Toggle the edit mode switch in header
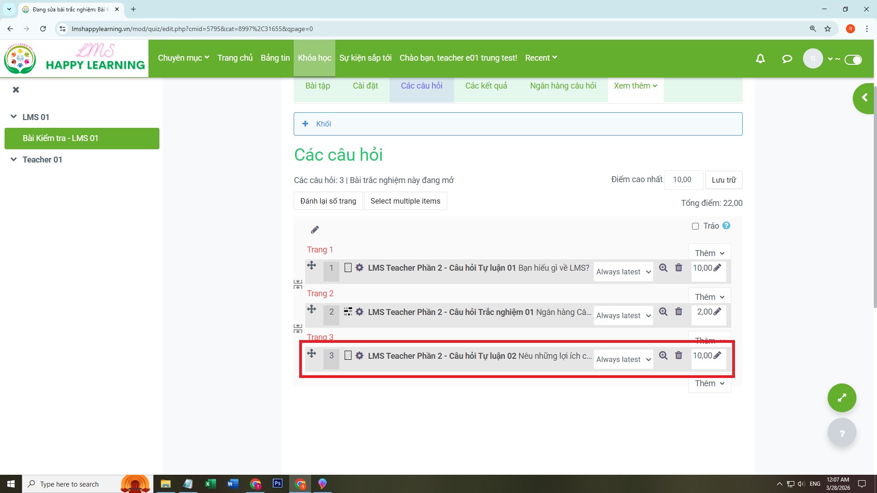Image resolution: width=877 pixels, height=493 pixels. (x=853, y=60)
